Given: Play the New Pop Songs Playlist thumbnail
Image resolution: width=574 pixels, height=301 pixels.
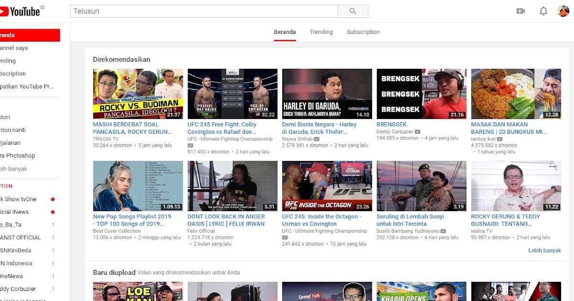Looking at the screenshot, I should pos(138,186).
